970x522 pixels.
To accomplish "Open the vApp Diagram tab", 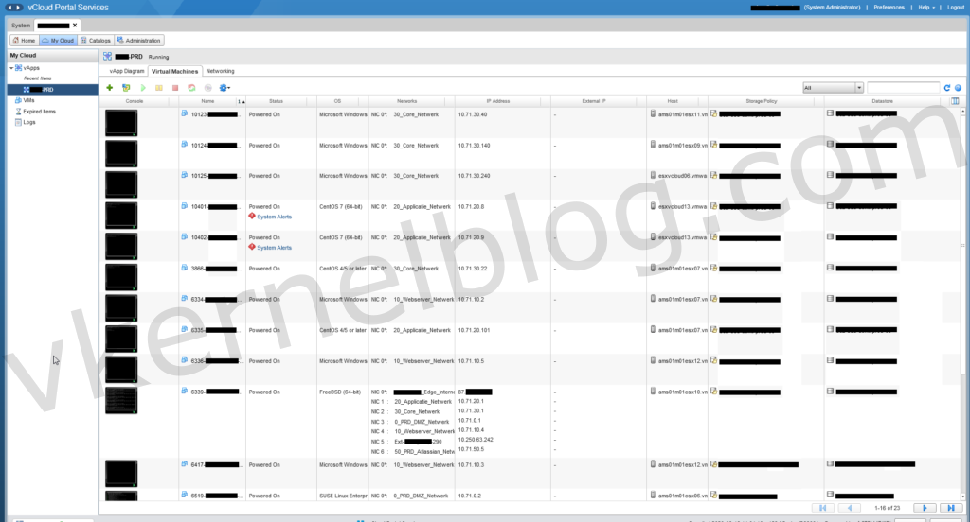I will coord(126,71).
